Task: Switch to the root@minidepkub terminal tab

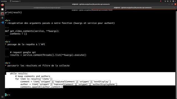Action: [x=47, y=8]
